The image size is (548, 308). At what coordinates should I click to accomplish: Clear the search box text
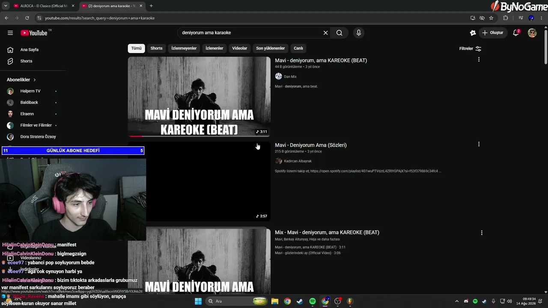[x=325, y=33]
